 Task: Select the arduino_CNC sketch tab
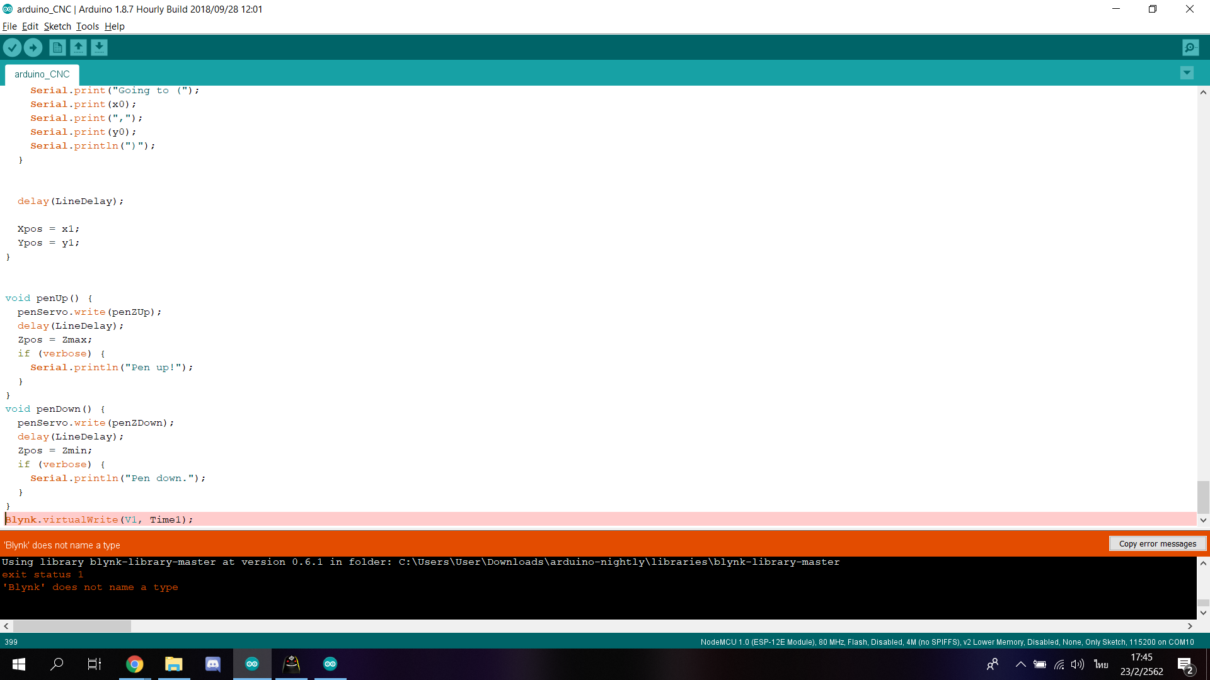click(42, 74)
